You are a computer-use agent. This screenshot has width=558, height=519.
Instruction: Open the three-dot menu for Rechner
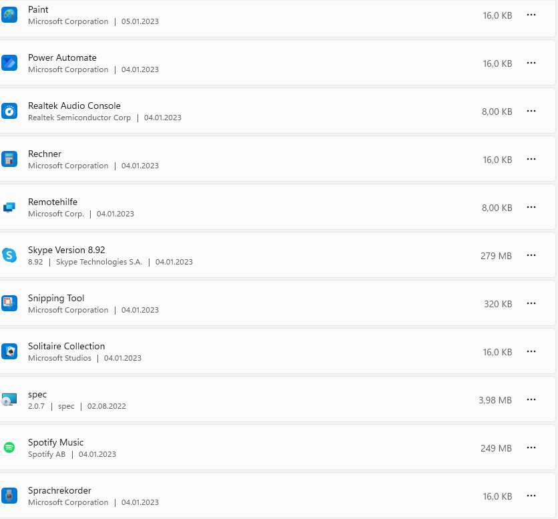click(x=531, y=159)
